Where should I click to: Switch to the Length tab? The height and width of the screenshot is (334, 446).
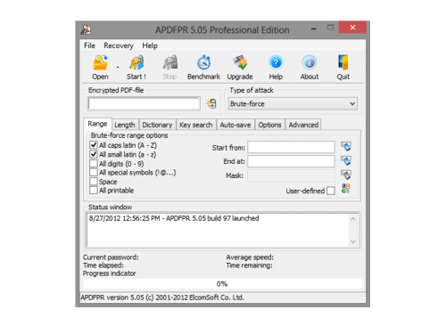[125, 125]
